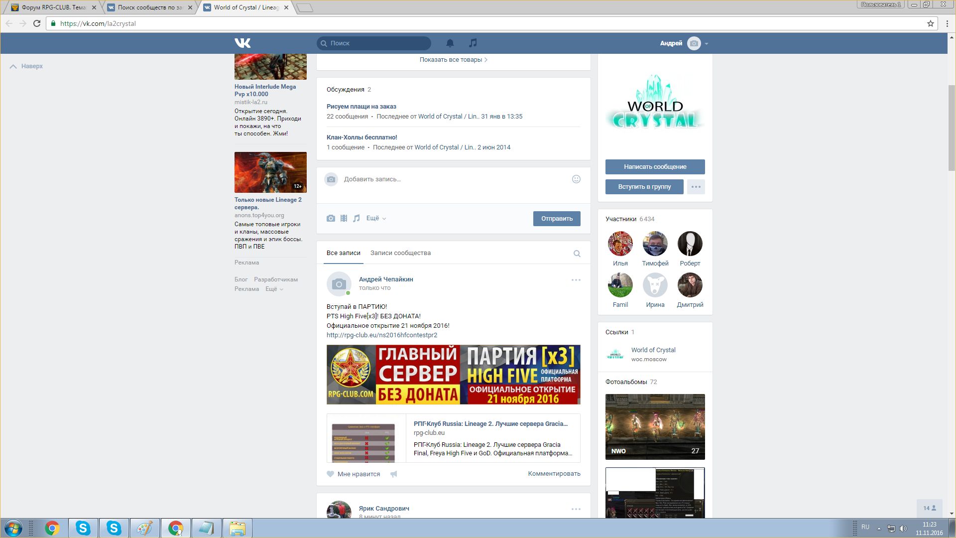Image resolution: width=956 pixels, height=538 pixels.
Task: Switch to Записи сообщества tab
Action: tap(400, 253)
